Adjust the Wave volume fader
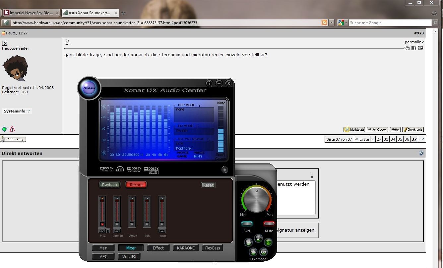The image size is (443, 268). [x=132, y=200]
